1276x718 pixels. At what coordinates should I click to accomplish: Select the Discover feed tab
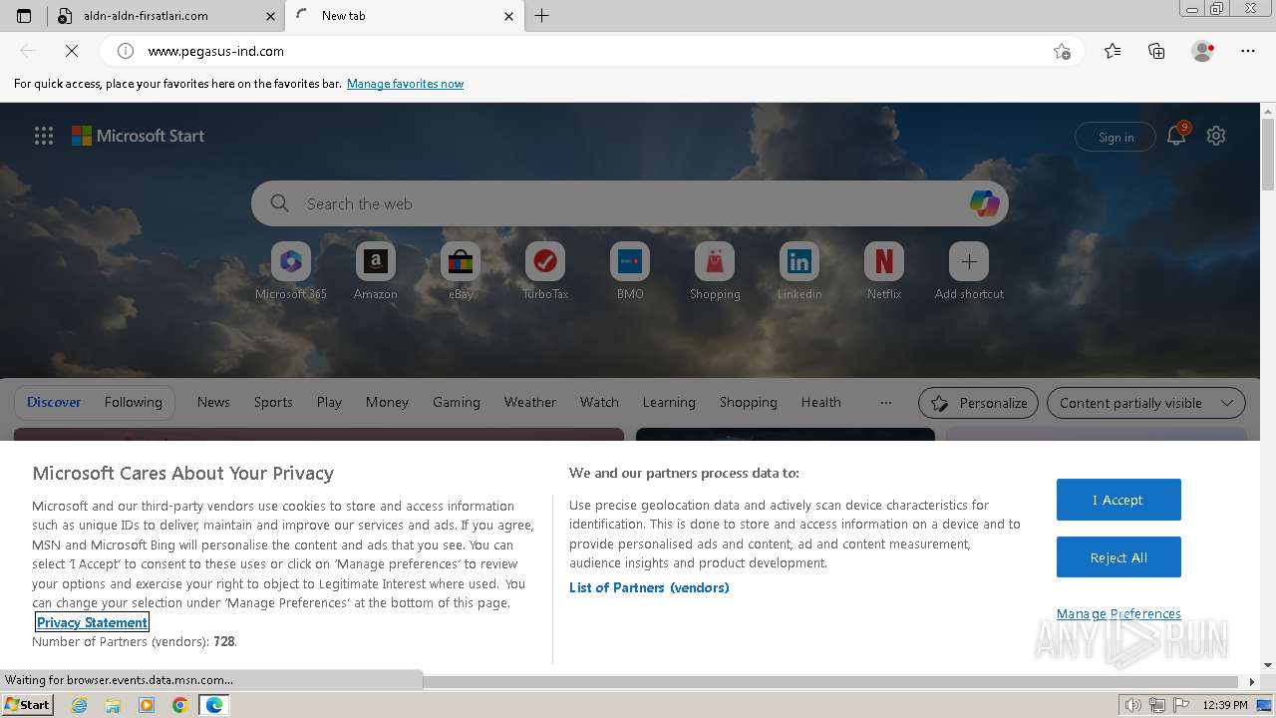(x=54, y=402)
